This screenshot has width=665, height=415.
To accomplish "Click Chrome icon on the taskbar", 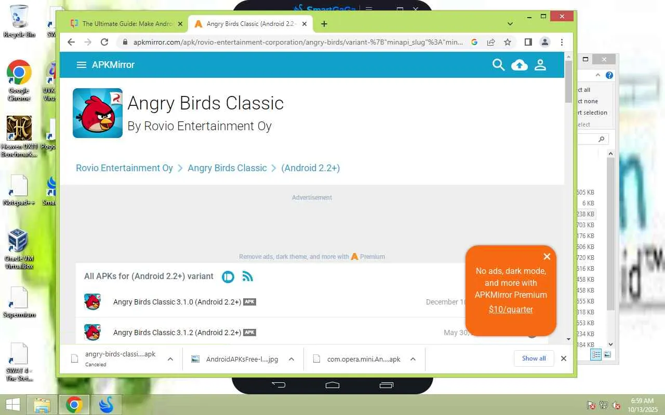I will [74, 405].
